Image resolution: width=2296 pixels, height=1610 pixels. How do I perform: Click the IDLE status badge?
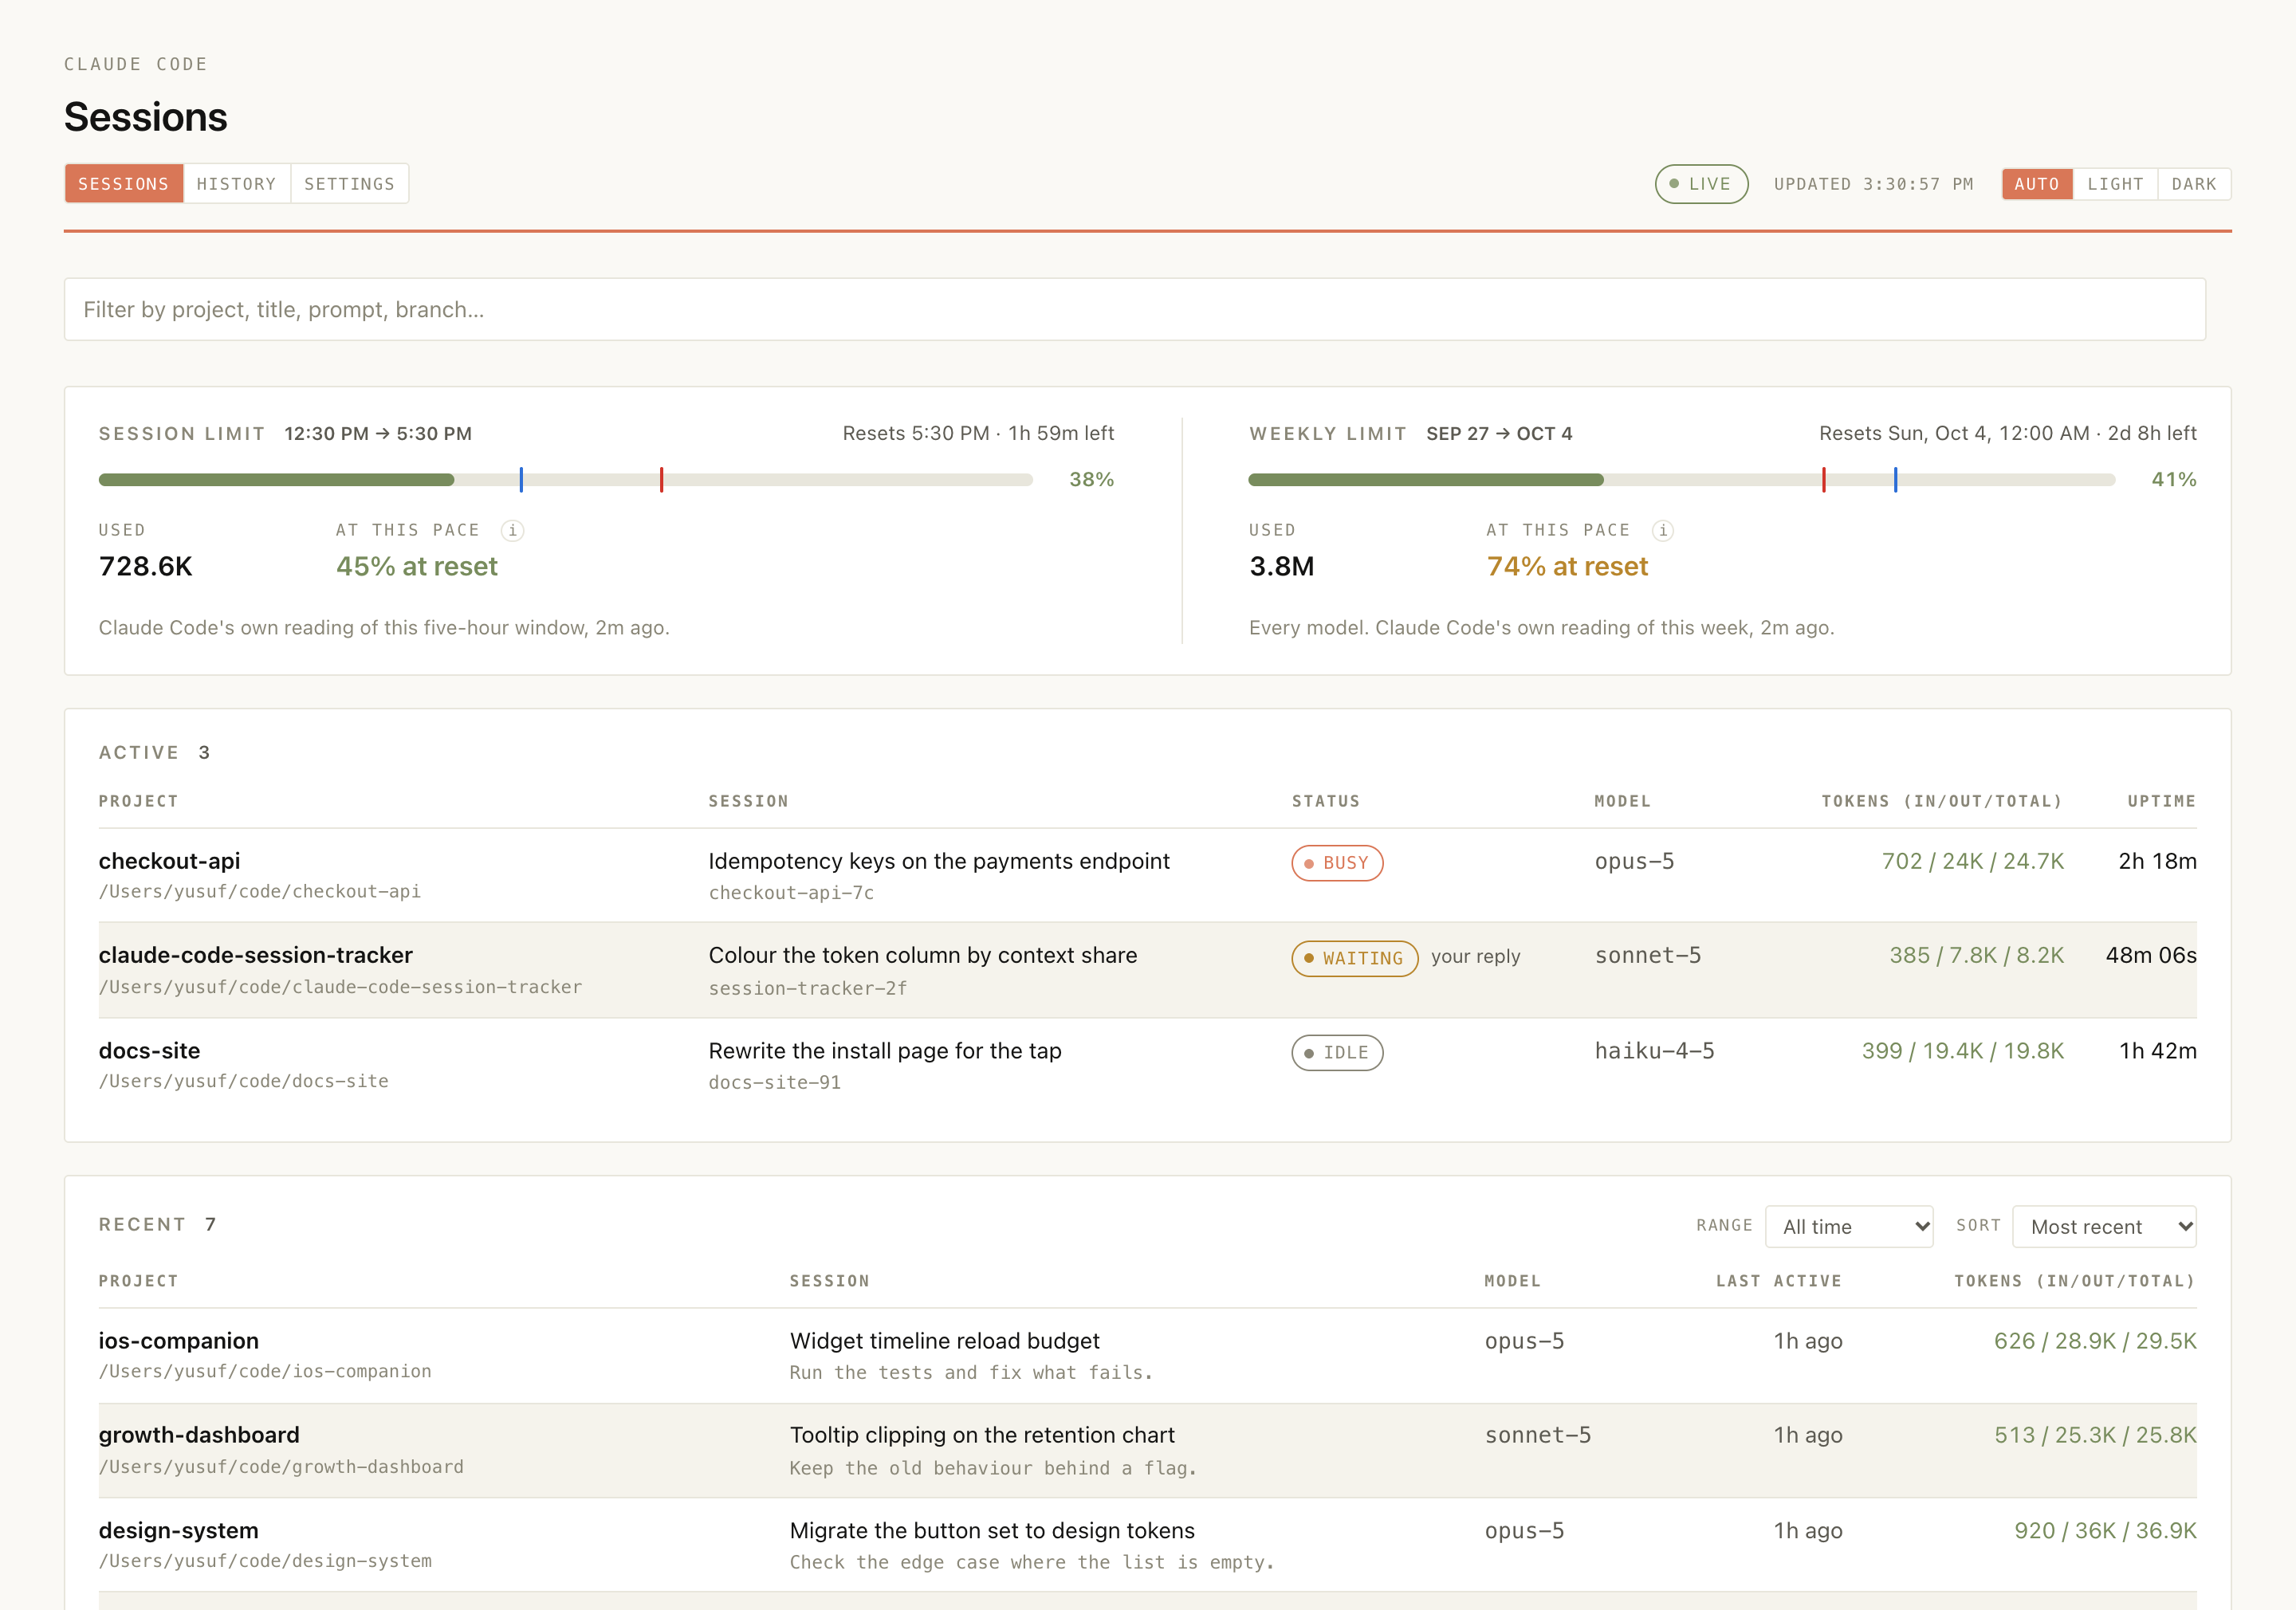(x=1337, y=1052)
